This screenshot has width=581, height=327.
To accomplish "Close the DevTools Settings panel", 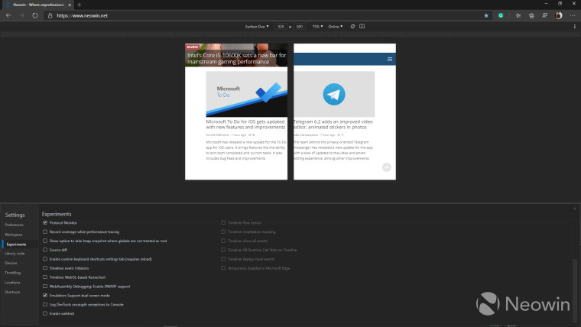I will (x=575, y=209).
